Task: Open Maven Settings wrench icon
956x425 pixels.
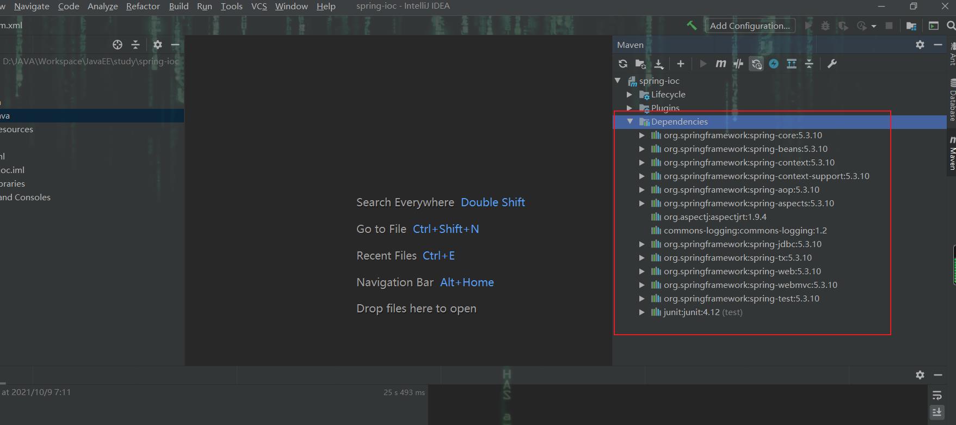Action: (x=832, y=64)
